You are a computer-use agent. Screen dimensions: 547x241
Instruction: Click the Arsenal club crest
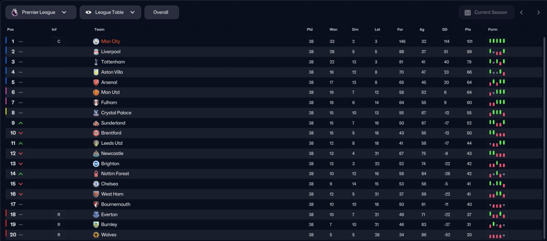point(96,82)
